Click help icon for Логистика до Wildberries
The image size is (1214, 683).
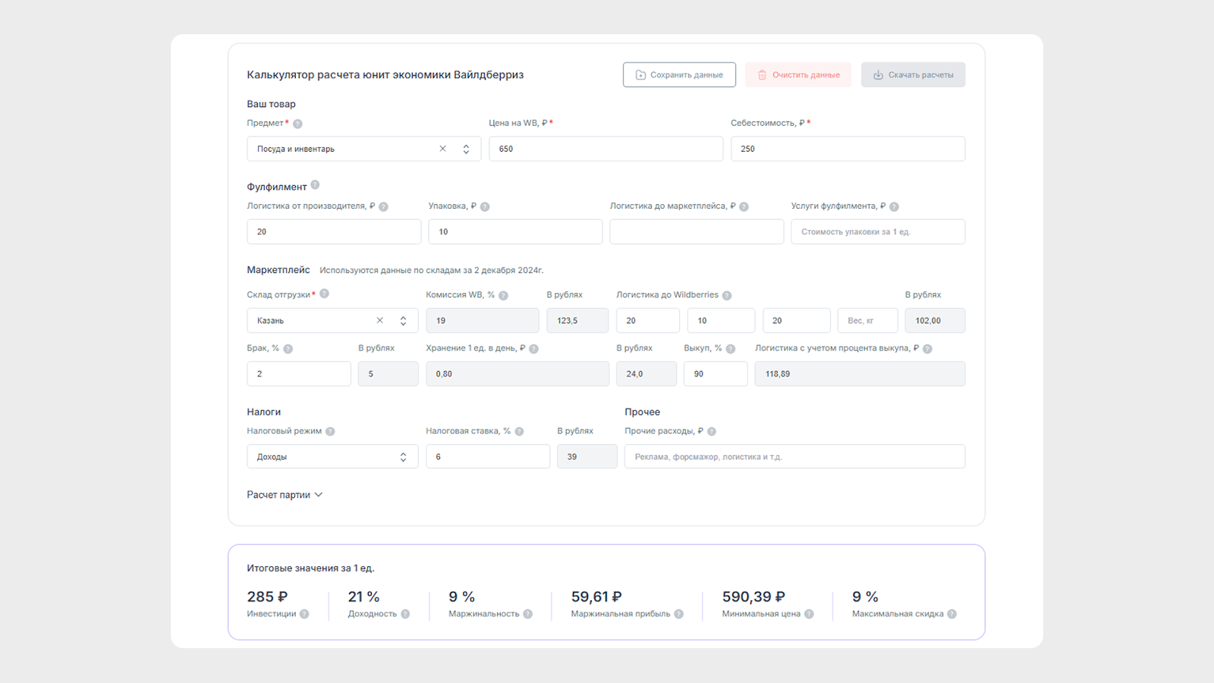[x=727, y=295]
